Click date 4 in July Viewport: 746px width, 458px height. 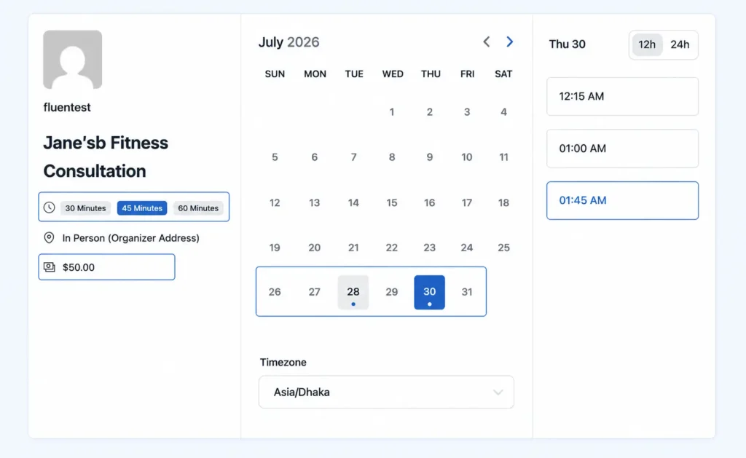click(x=503, y=112)
